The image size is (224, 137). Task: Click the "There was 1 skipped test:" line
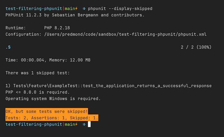tap(38, 73)
